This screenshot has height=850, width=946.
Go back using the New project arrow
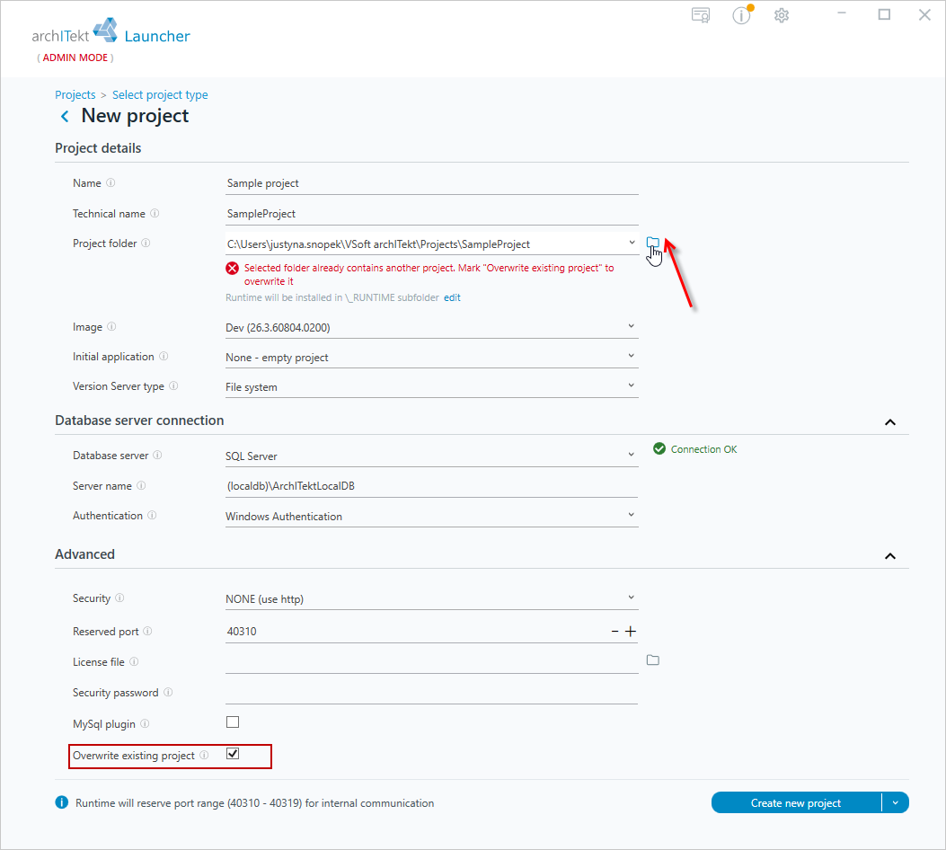click(x=65, y=116)
